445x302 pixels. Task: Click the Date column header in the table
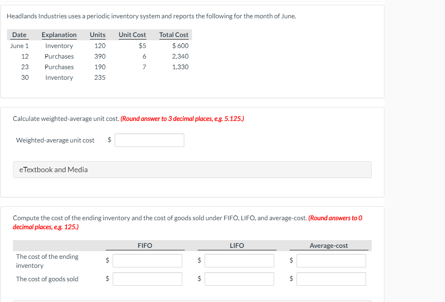pyautogui.click(x=19, y=35)
